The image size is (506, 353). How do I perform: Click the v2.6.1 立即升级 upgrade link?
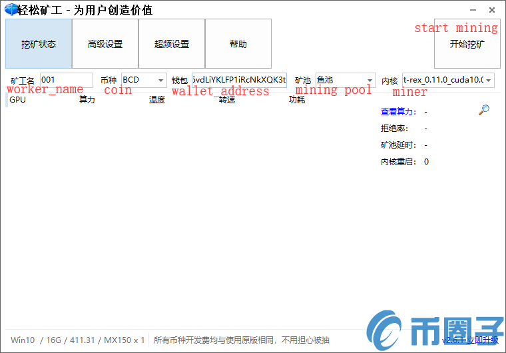470,340
